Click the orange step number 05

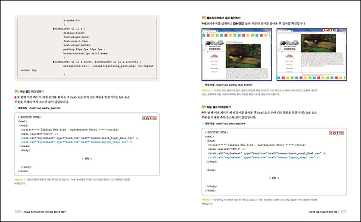(x=203, y=18)
